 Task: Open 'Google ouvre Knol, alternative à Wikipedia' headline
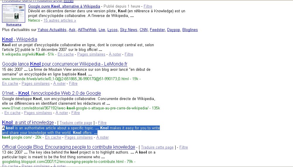pos(64,6)
